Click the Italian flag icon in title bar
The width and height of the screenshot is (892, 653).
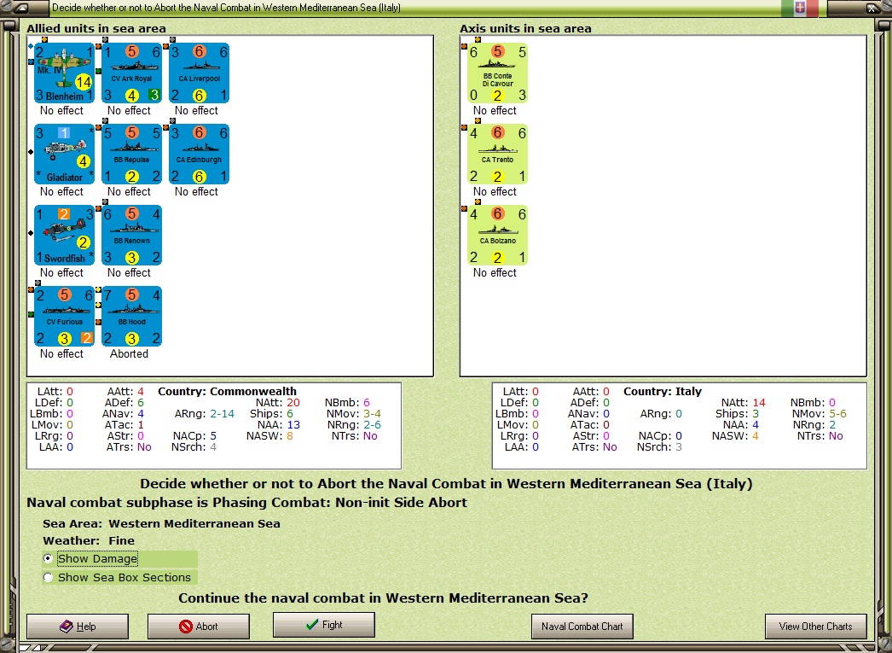click(800, 8)
